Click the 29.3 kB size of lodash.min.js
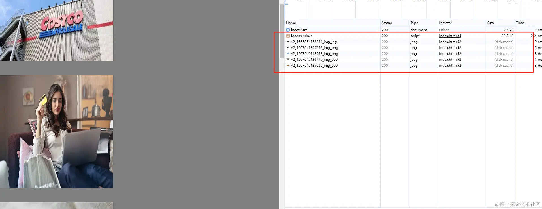The width and height of the screenshot is (542, 209). click(x=507, y=36)
